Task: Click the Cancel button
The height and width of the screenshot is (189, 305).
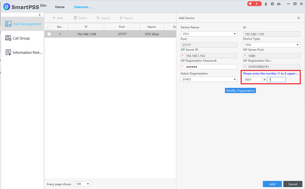Action: tap(292, 184)
